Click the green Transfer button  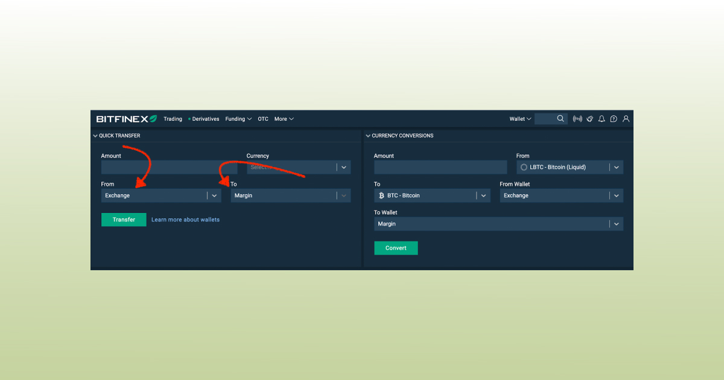[124, 220]
